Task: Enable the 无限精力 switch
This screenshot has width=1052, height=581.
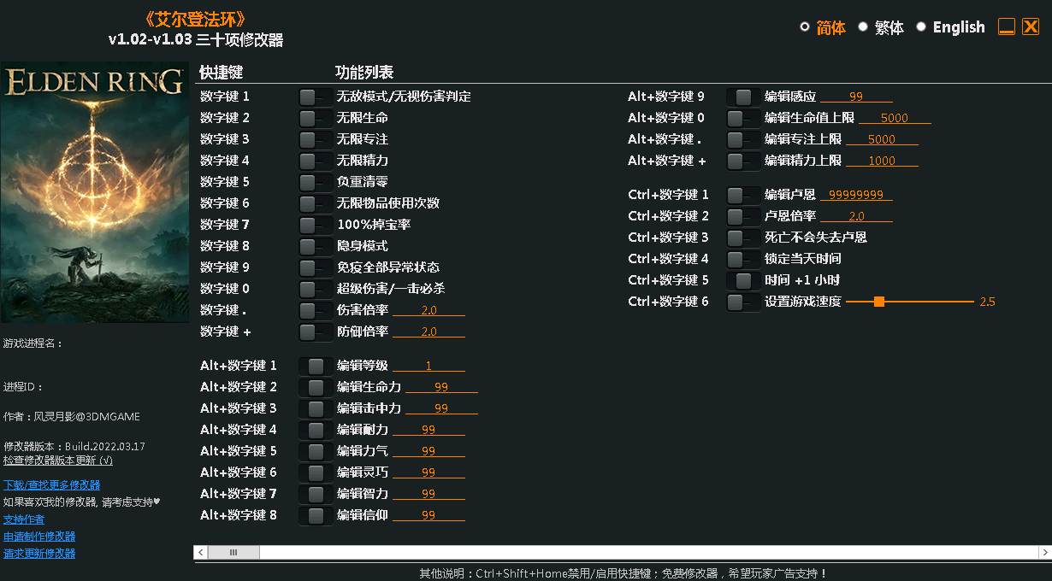Action: 316,161
